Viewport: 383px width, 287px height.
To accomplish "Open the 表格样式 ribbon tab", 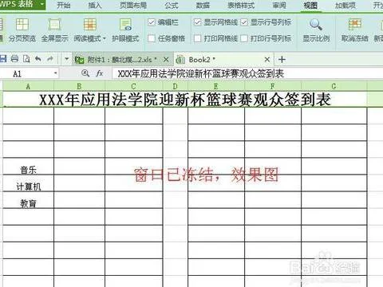I will tap(241, 6).
